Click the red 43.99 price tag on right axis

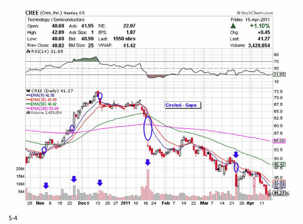pos(279,182)
